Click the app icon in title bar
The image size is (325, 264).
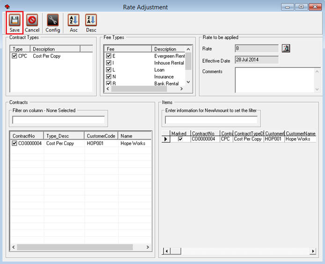[x=7, y=7]
